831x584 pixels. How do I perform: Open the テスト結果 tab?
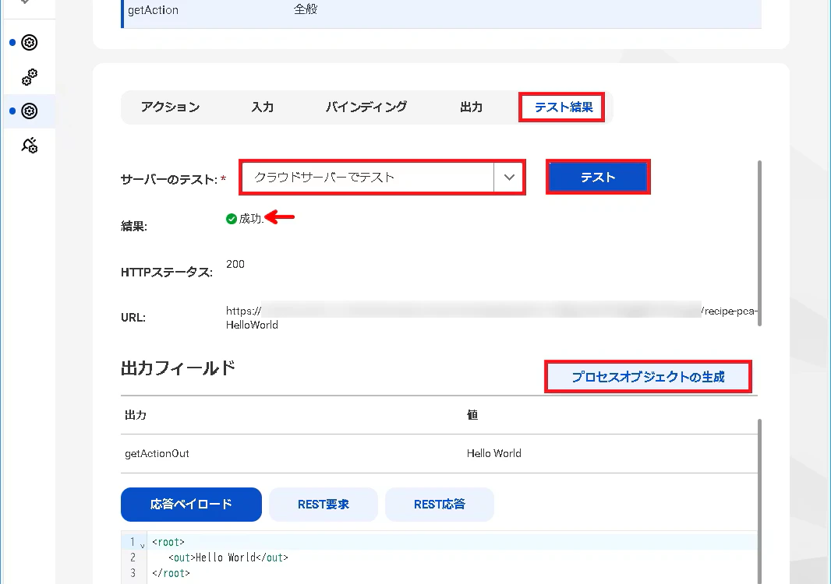(x=563, y=107)
